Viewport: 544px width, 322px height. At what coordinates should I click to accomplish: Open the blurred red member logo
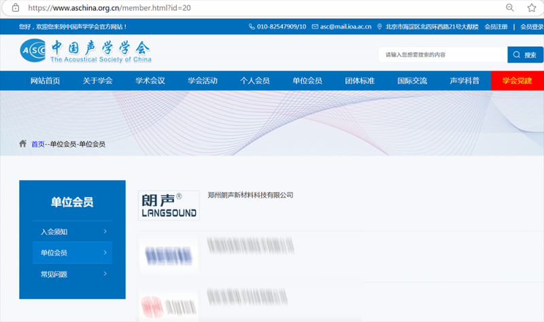[169, 306]
